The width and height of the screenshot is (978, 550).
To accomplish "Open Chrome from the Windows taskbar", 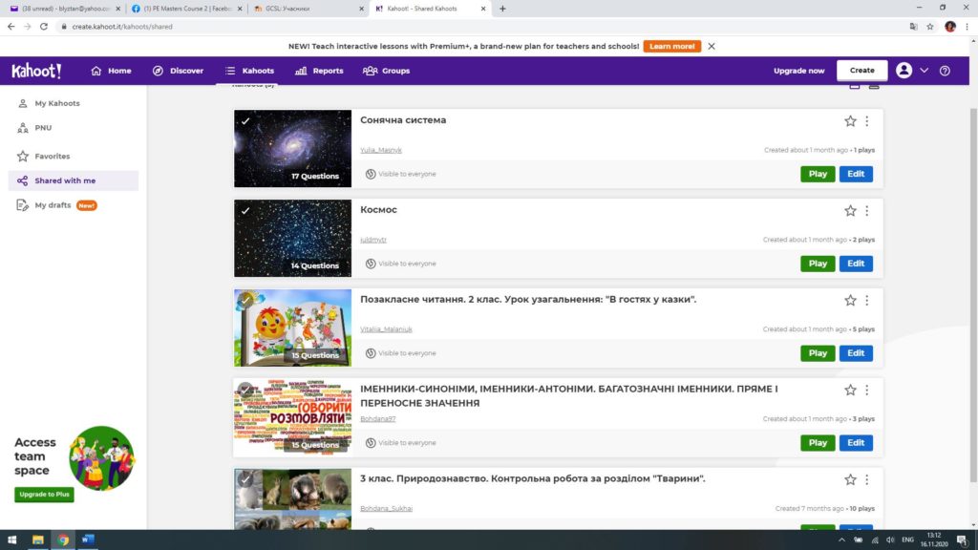I will [x=63, y=539].
